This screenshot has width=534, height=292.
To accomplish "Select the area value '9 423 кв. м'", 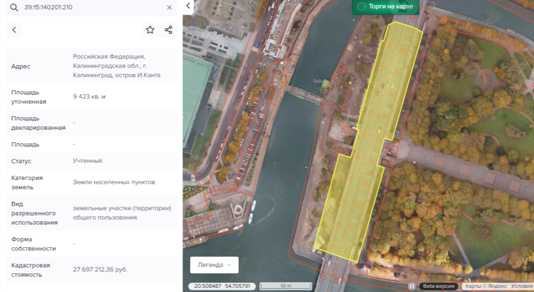I will 89,96.
